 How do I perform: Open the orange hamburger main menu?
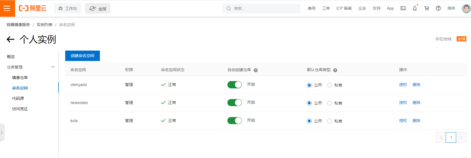pyautogui.click(x=7, y=8)
